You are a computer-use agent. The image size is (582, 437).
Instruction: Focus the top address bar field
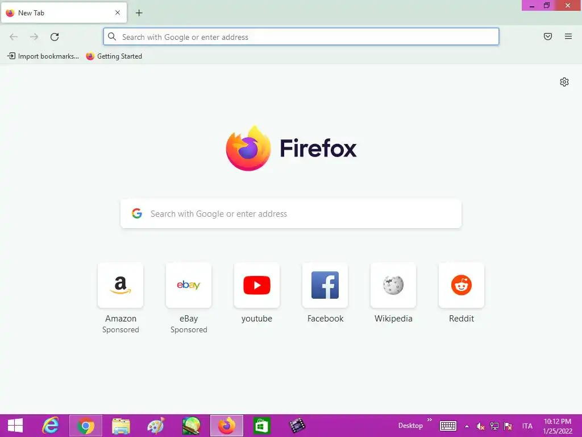coord(301,37)
